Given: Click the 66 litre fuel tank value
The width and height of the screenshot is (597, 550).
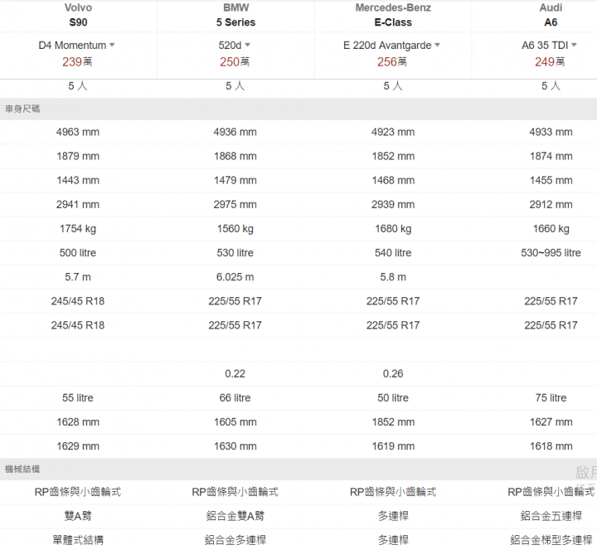Looking at the screenshot, I should pos(235,398).
